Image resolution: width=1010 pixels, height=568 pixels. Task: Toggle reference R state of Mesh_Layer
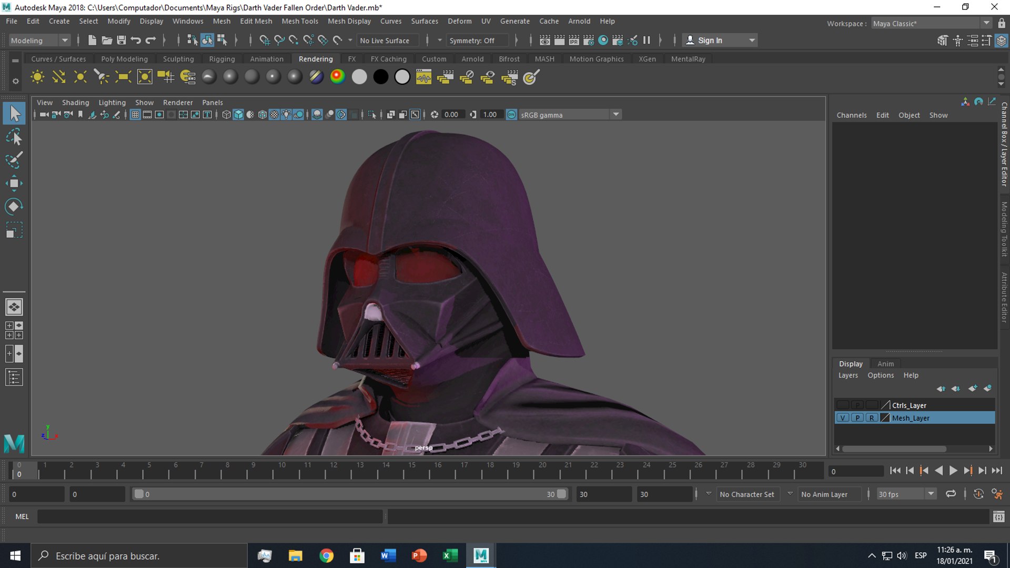pyautogui.click(x=872, y=418)
